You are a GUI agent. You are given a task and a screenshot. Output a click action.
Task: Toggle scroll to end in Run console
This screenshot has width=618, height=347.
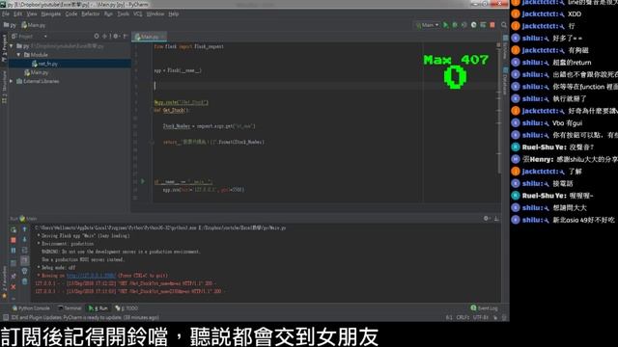click(x=24, y=260)
